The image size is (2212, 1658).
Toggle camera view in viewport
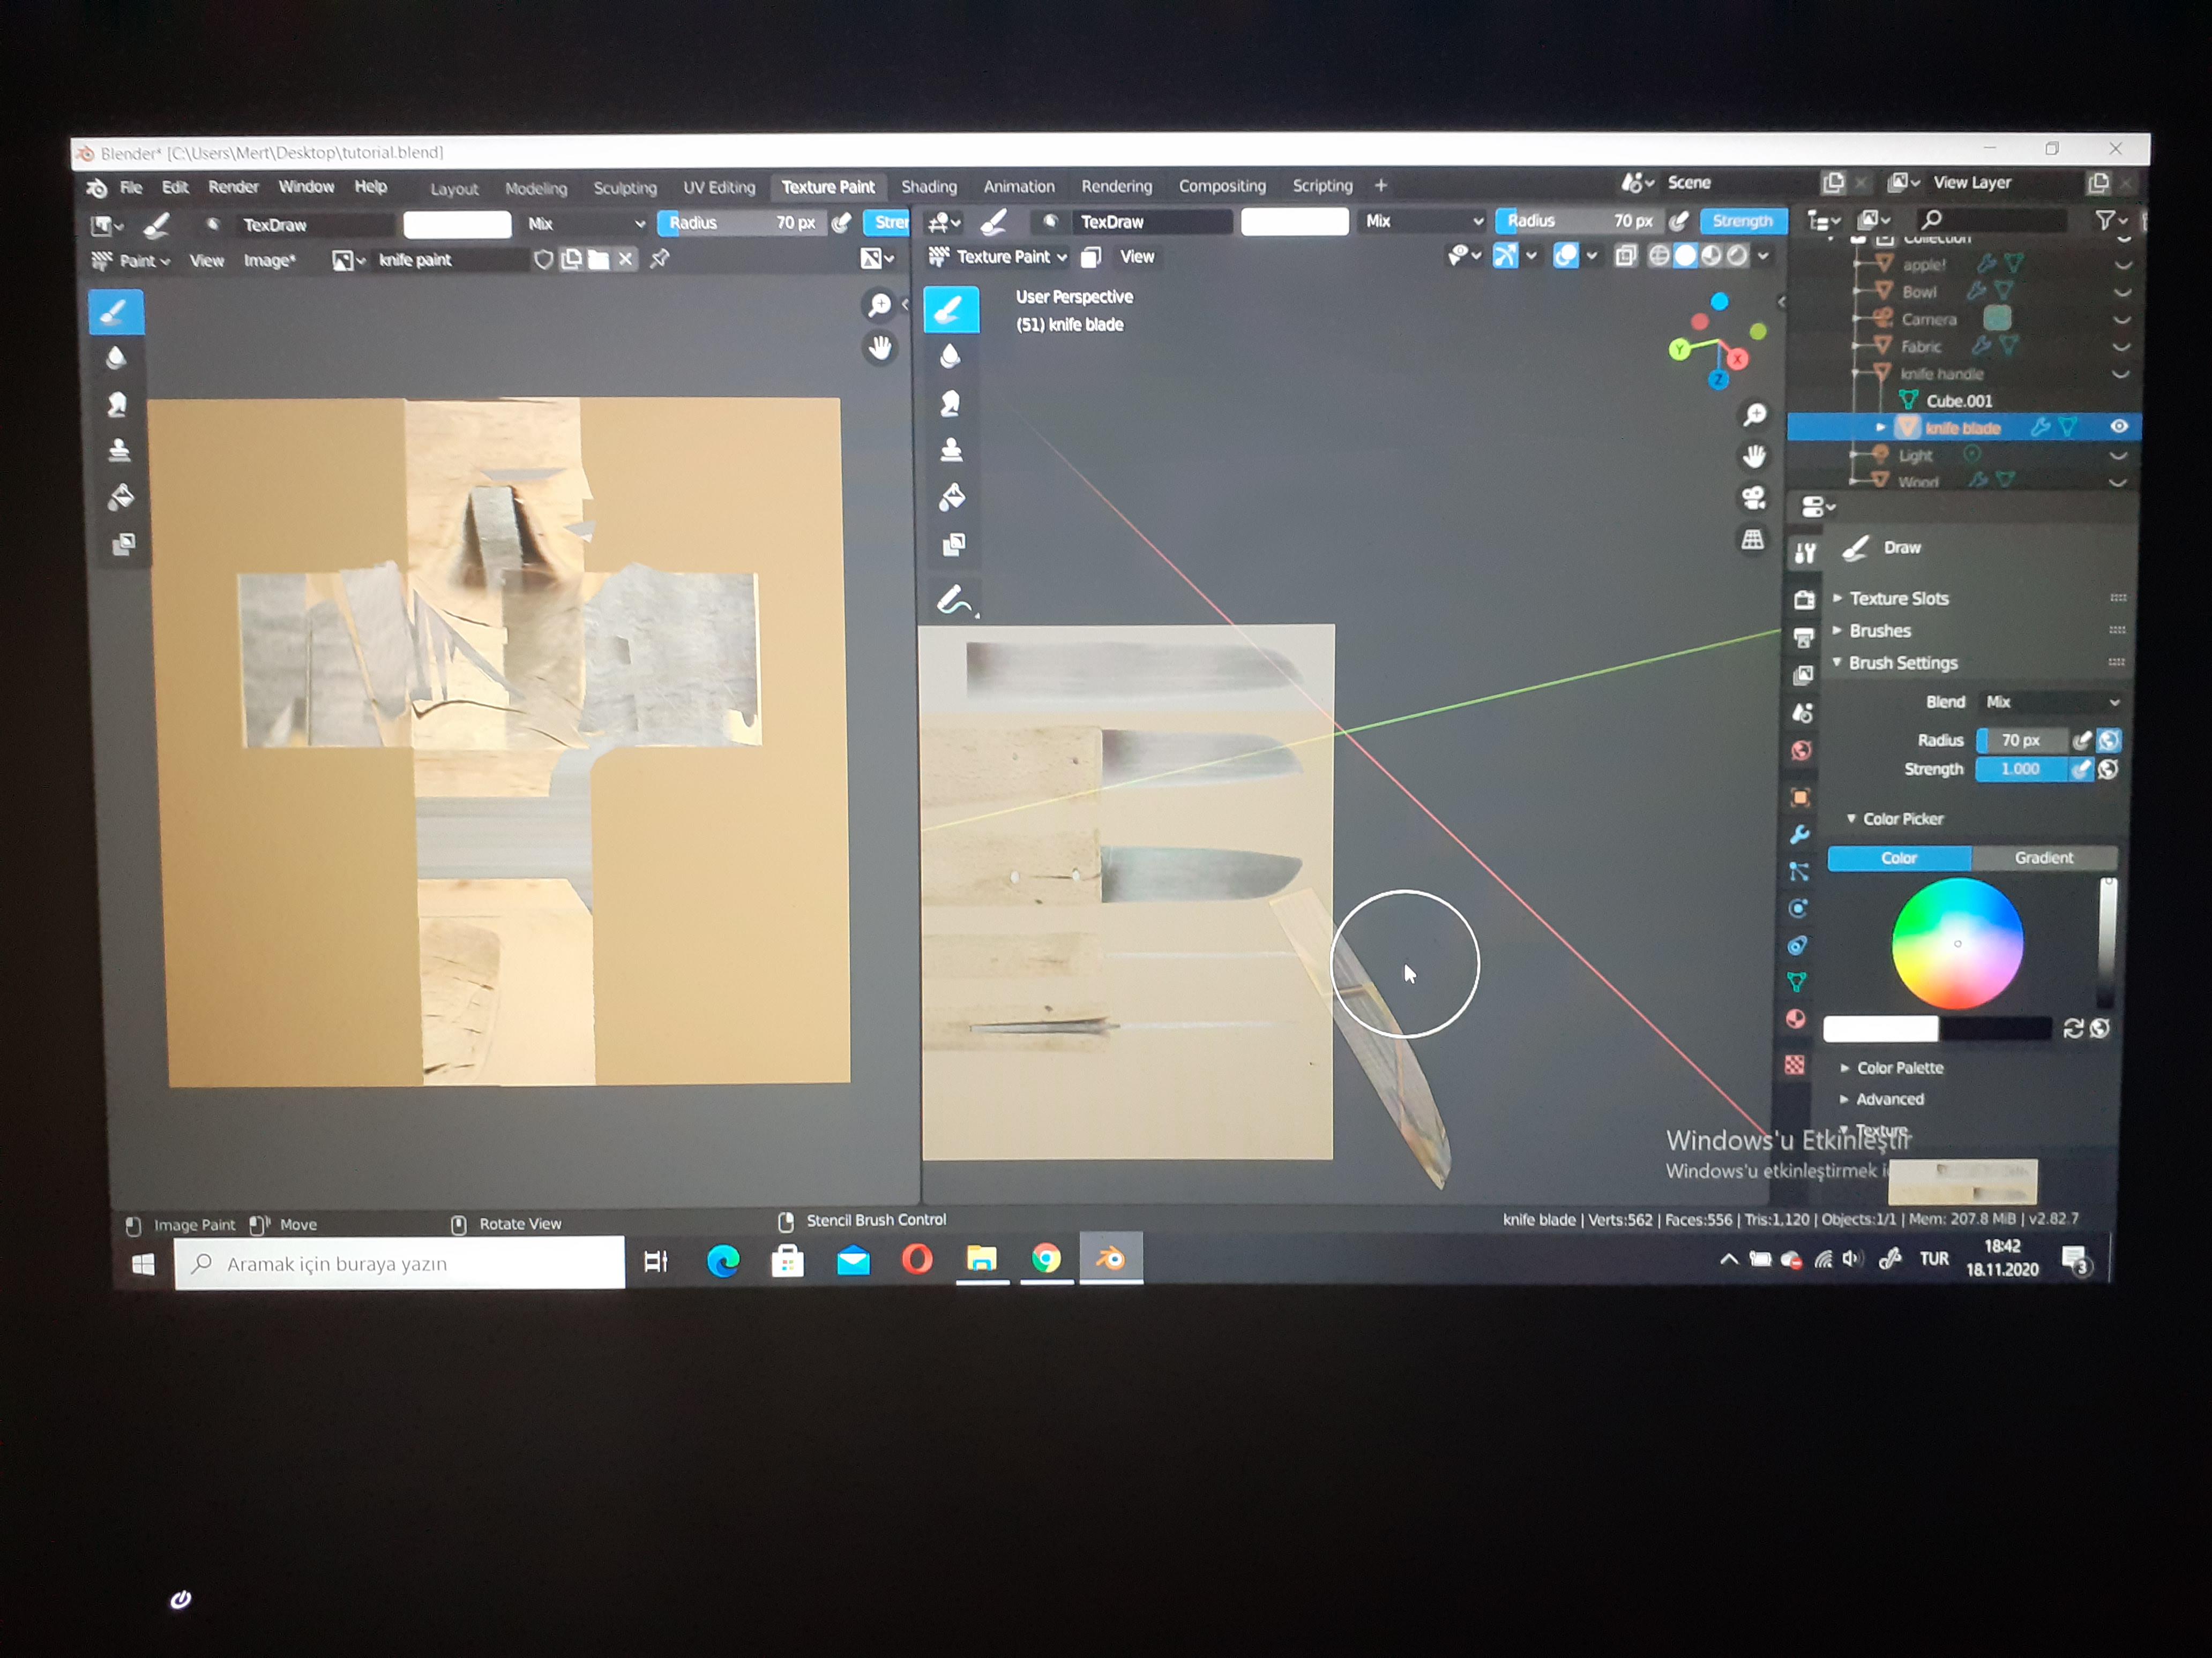tap(1753, 498)
